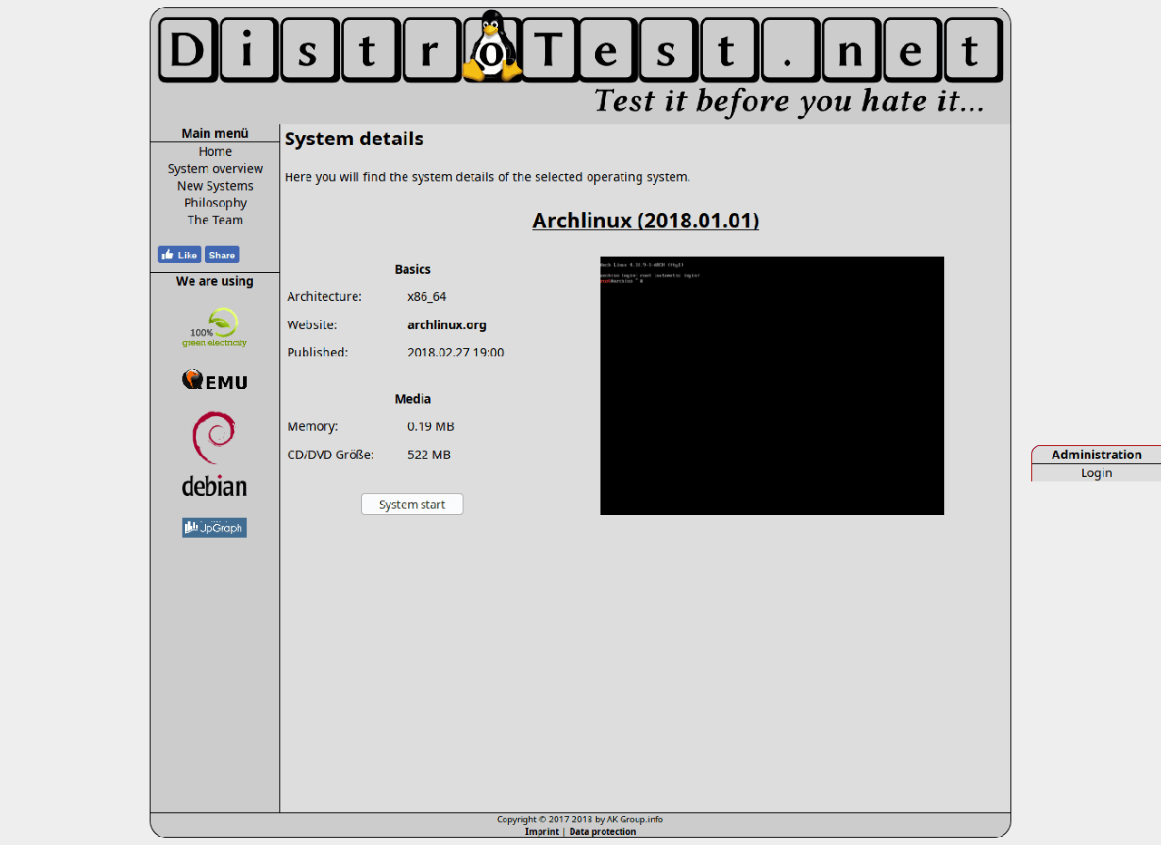Open the JpGraph logo badge
The width and height of the screenshot is (1161, 845).
pos(214,528)
